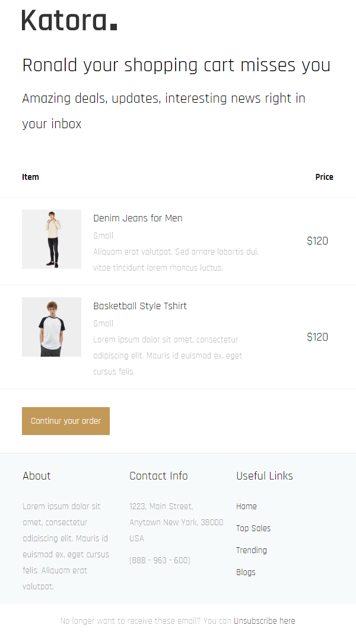Click the Basketball Style Tshirt title
The height and width of the screenshot is (638, 356).
(140, 306)
